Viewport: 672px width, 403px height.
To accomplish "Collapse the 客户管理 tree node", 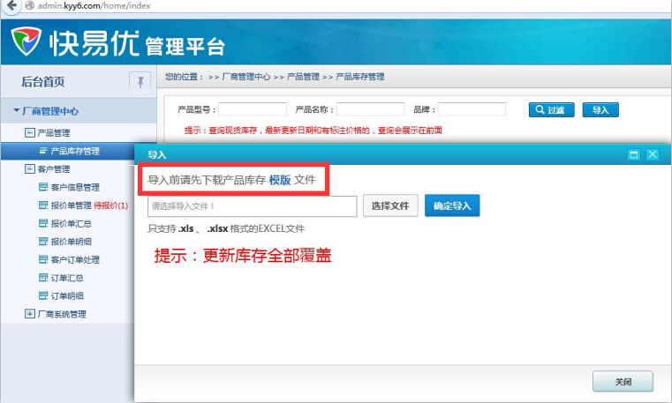I will point(29,169).
